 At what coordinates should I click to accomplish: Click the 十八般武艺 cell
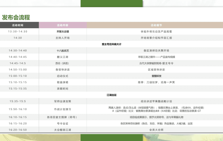coord(63,51)
